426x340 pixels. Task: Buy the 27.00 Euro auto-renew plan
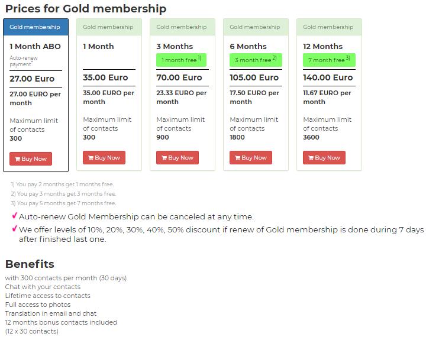pyautogui.click(x=31, y=159)
